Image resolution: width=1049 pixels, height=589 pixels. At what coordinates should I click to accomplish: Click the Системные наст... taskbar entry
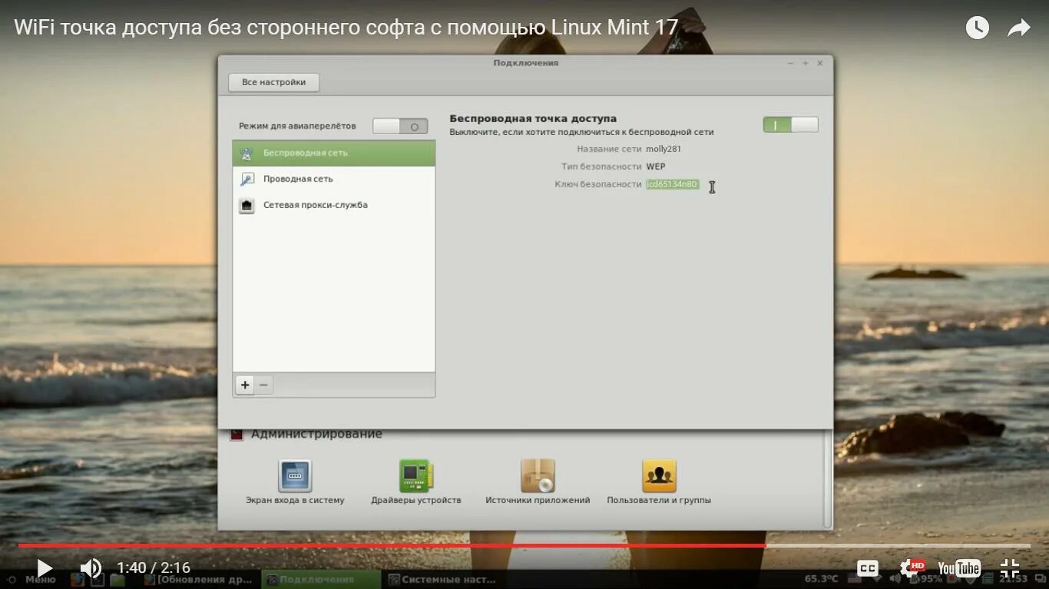coord(445,579)
